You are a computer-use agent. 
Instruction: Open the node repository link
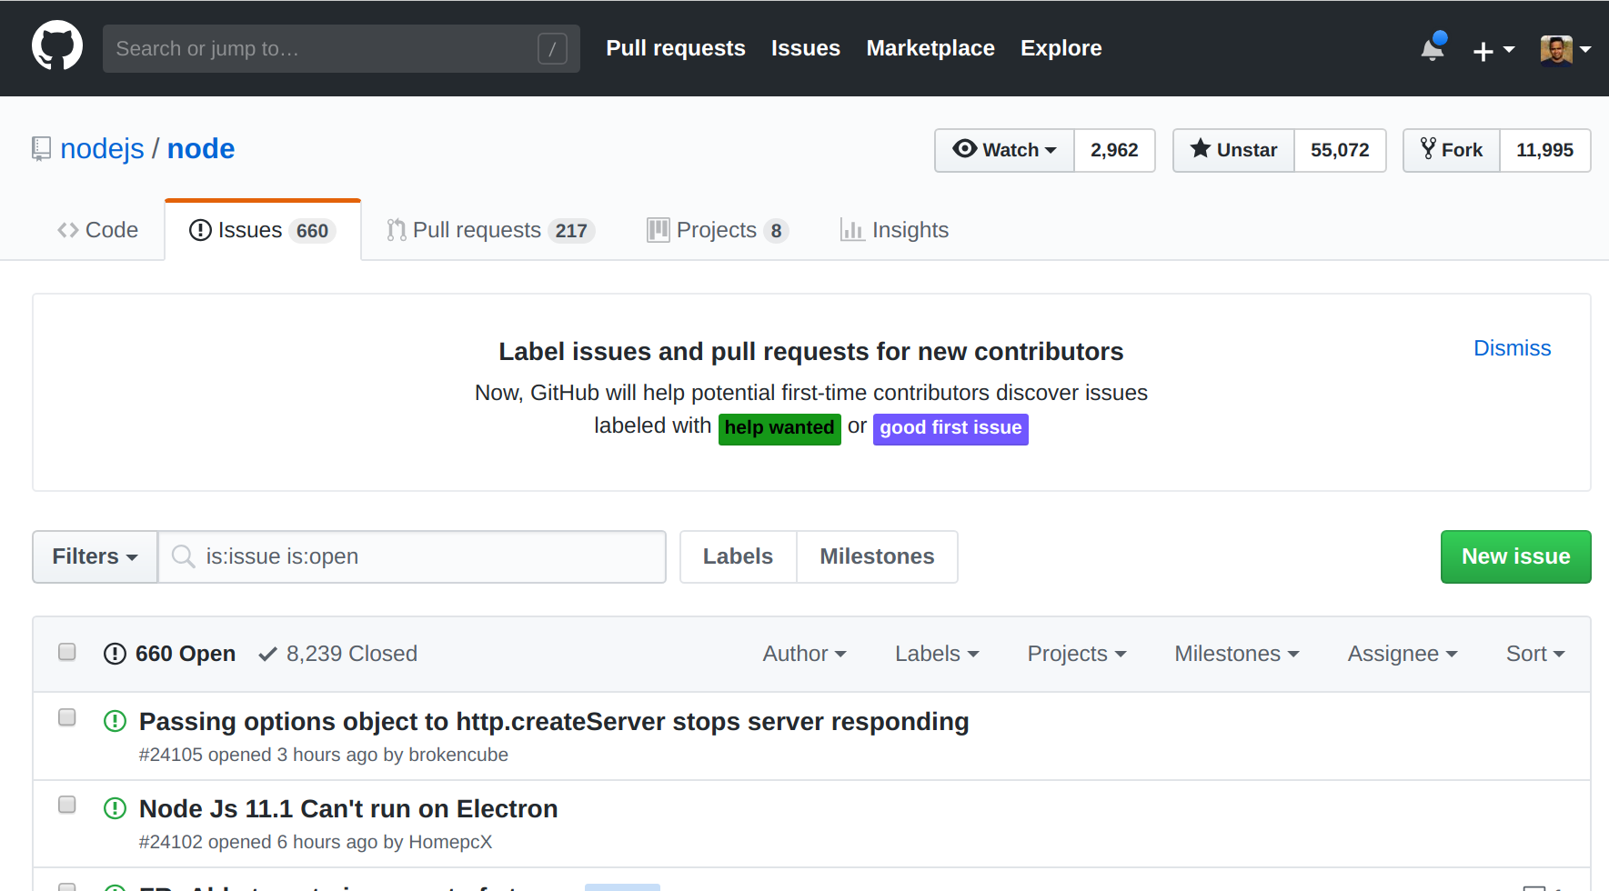(x=201, y=148)
